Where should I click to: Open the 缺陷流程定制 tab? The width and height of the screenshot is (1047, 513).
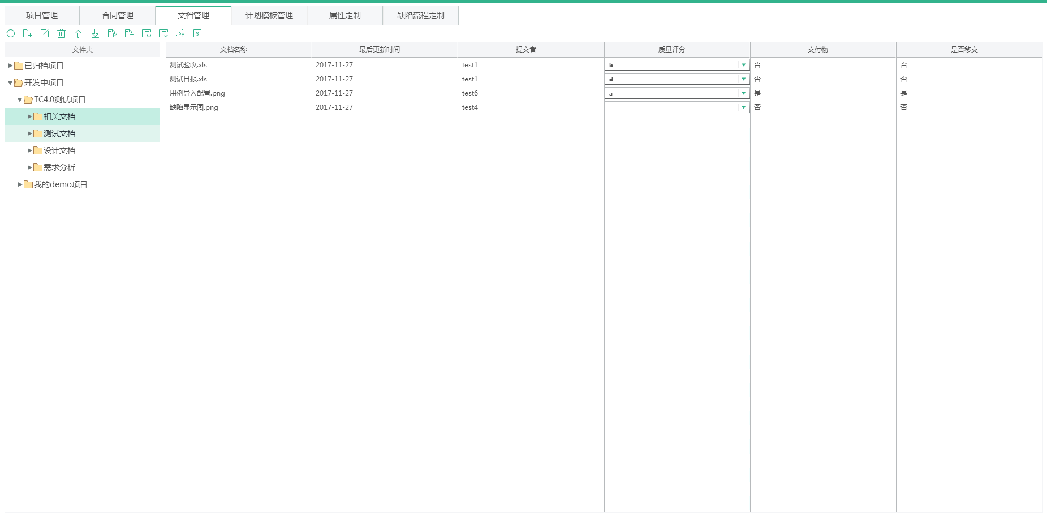421,15
